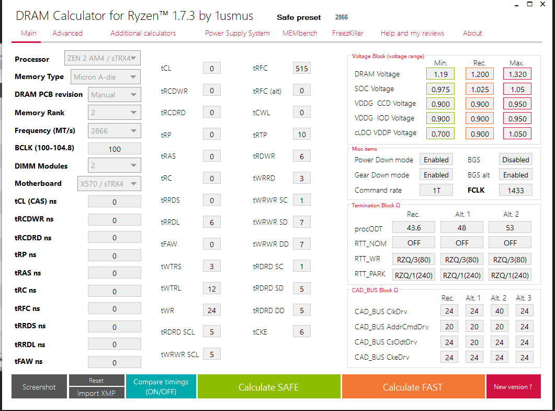555x411 pixels.
Task: Expand the Frequency (MT/s) dropdown
Action: (x=115, y=131)
